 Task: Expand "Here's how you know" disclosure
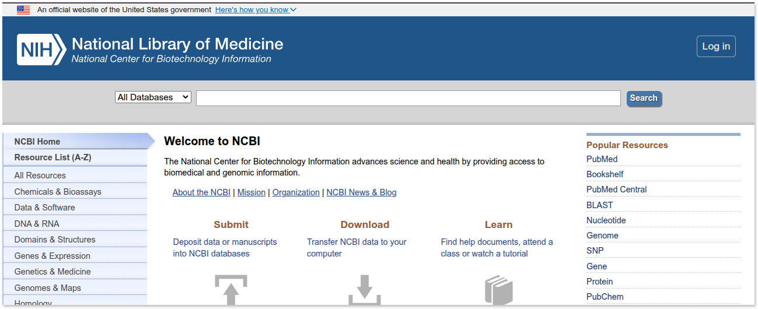tap(256, 10)
